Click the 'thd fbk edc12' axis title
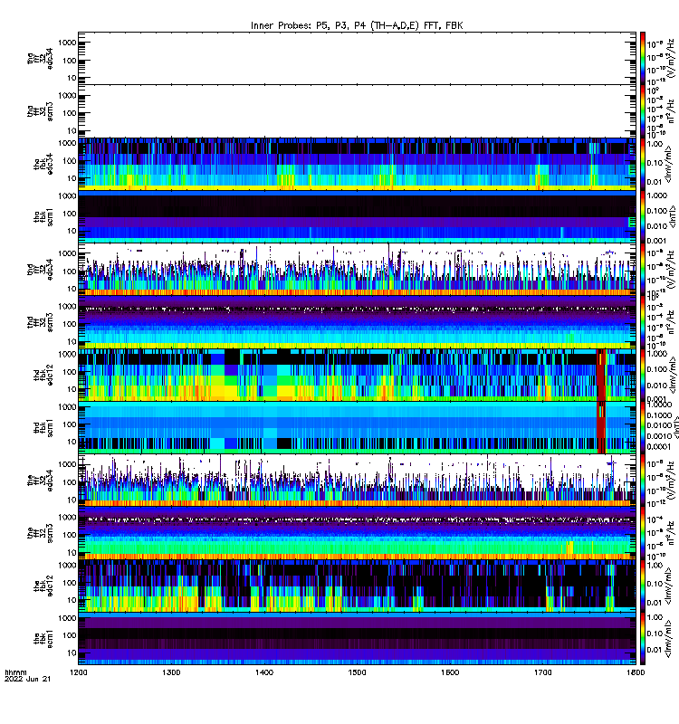 point(43,375)
